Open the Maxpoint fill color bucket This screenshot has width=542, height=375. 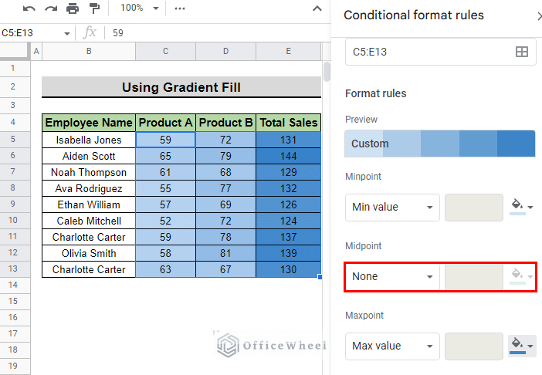522,346
